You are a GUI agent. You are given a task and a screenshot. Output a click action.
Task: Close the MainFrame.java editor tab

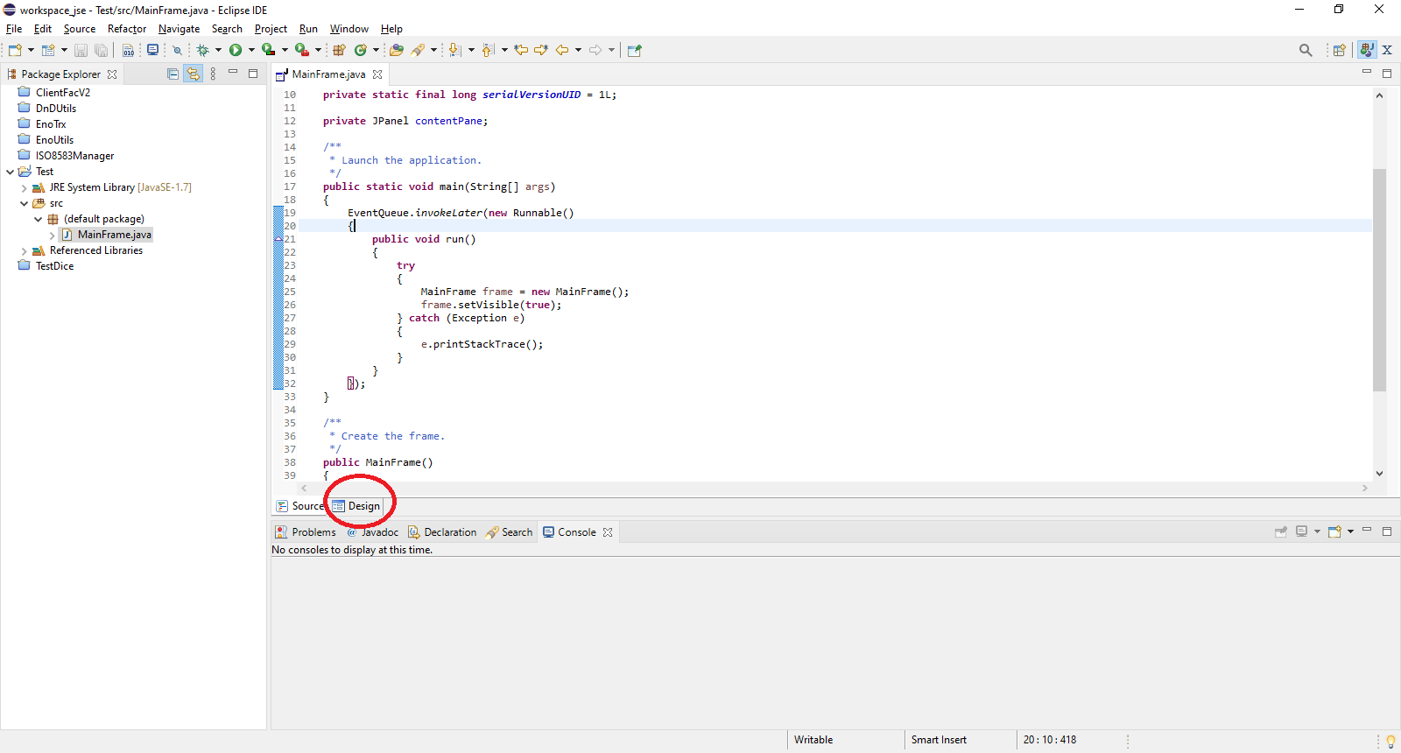[x=377, y=74]
